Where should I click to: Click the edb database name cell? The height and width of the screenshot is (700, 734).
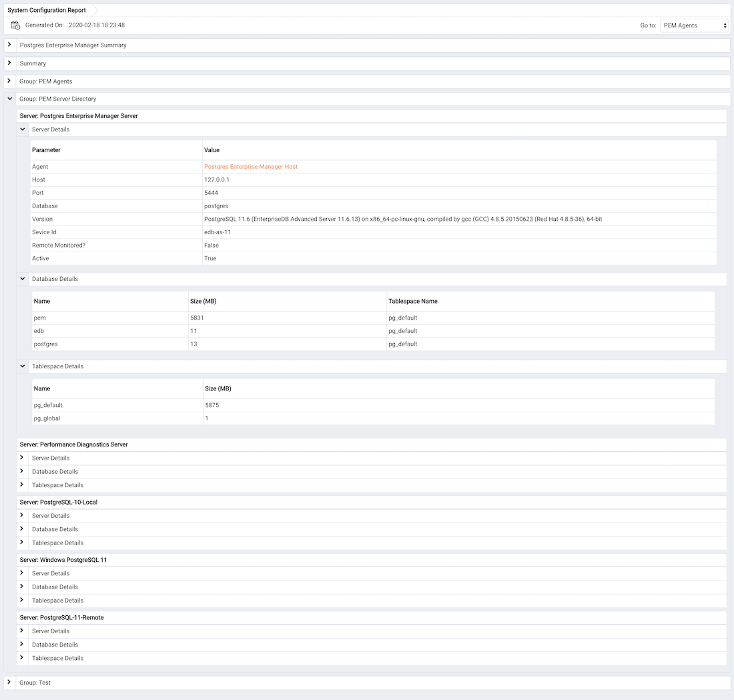point(39,331)
